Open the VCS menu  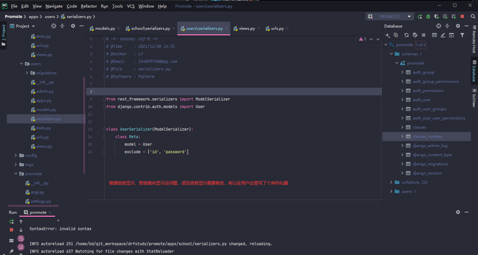131,6
